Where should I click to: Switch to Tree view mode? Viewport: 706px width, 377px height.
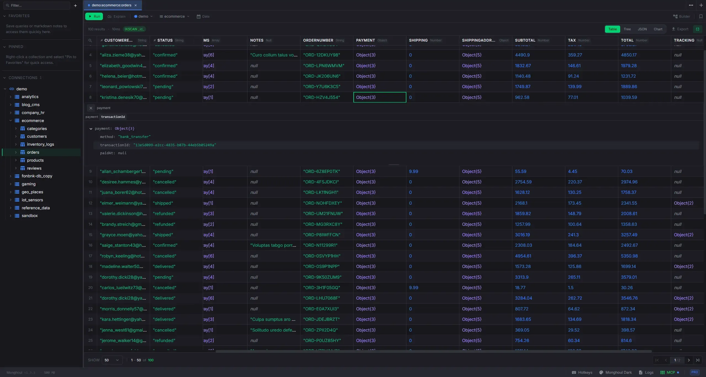point(627,29)
